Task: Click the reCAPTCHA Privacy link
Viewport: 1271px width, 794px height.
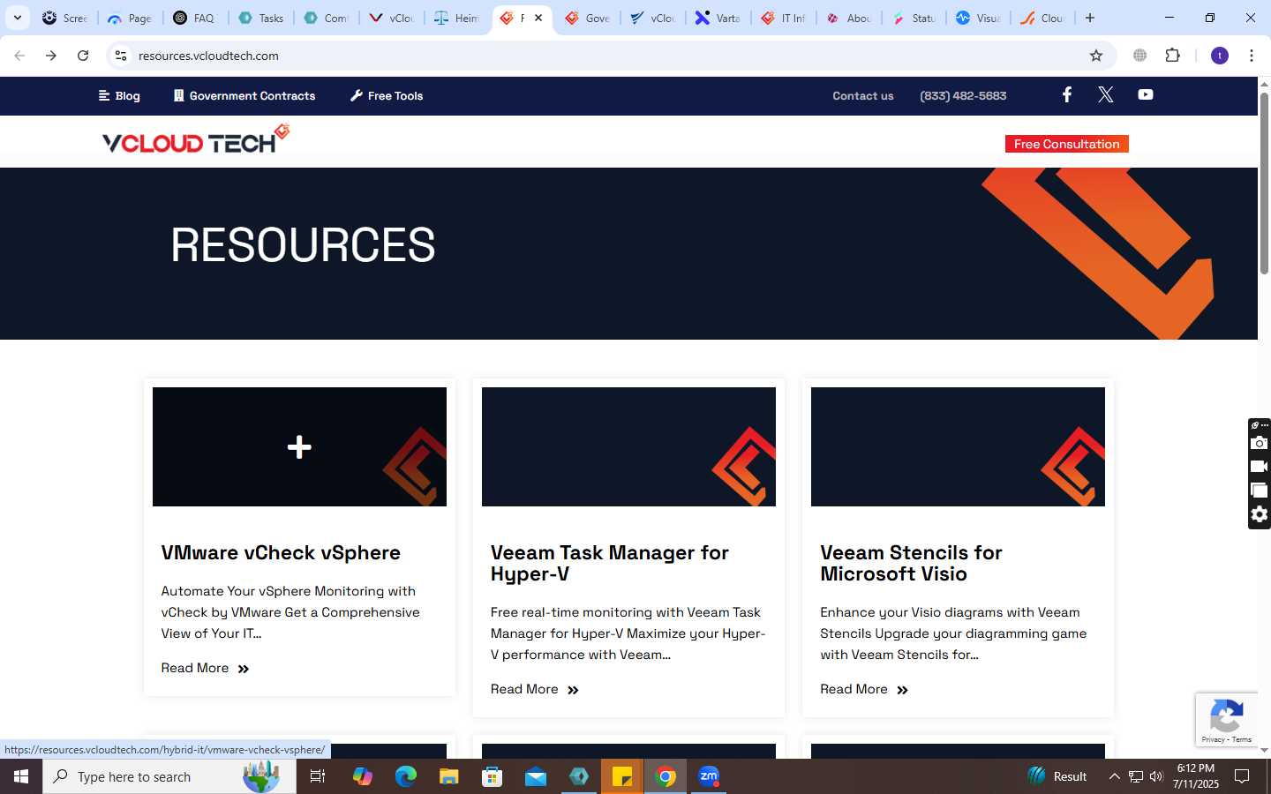Action: pyautogui.click(x=1213, y=739)
